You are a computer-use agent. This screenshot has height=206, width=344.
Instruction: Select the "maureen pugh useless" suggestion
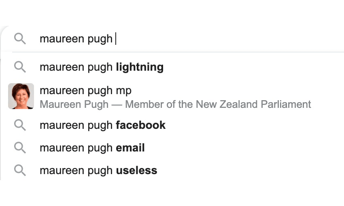click(x=98, y=170)
